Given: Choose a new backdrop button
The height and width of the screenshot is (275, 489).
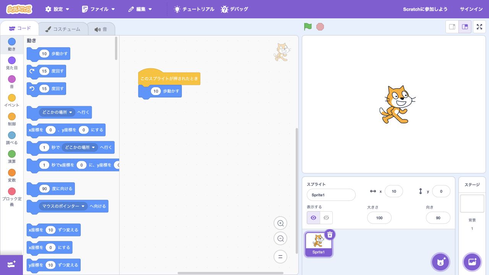Looking at the screenshot, I should tap(472, 262).
